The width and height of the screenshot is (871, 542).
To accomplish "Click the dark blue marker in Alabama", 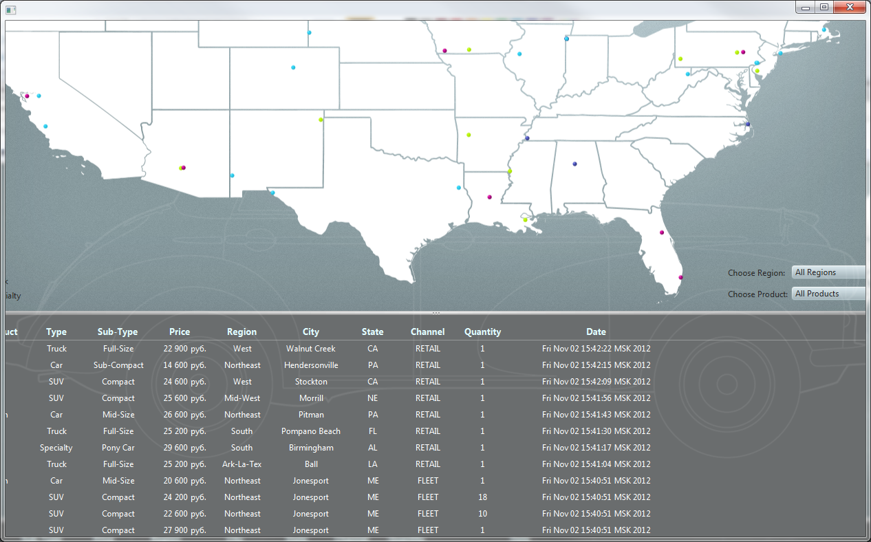I will pos(574,164).
